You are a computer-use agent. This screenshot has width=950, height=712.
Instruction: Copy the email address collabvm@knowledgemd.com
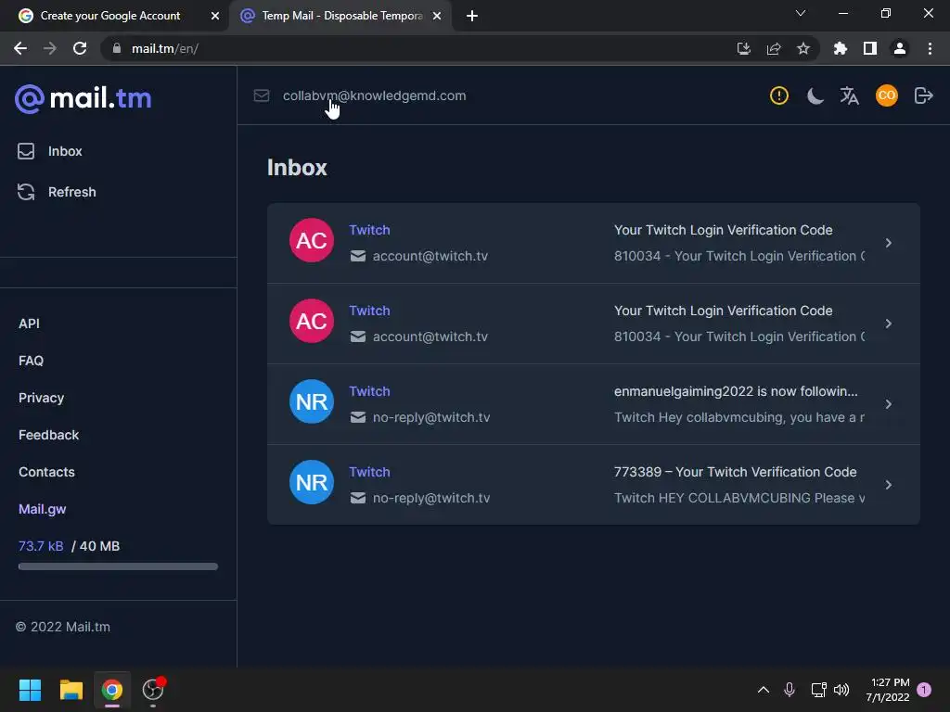click(x=374, y=95)
